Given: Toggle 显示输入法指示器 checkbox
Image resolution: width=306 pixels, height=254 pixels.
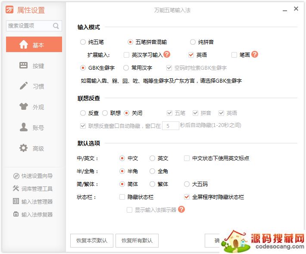Looking at the screenshot, I should [130, 210].
